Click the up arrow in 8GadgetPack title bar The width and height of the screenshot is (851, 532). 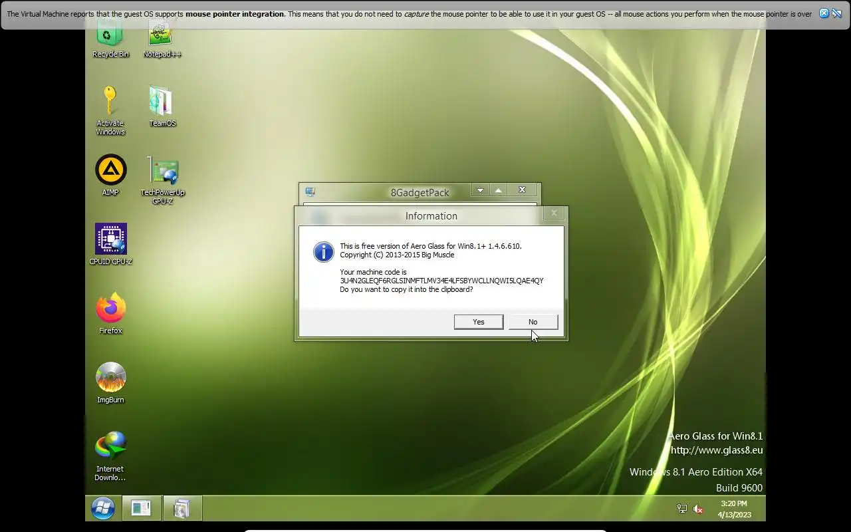click(x=498, y=190)
